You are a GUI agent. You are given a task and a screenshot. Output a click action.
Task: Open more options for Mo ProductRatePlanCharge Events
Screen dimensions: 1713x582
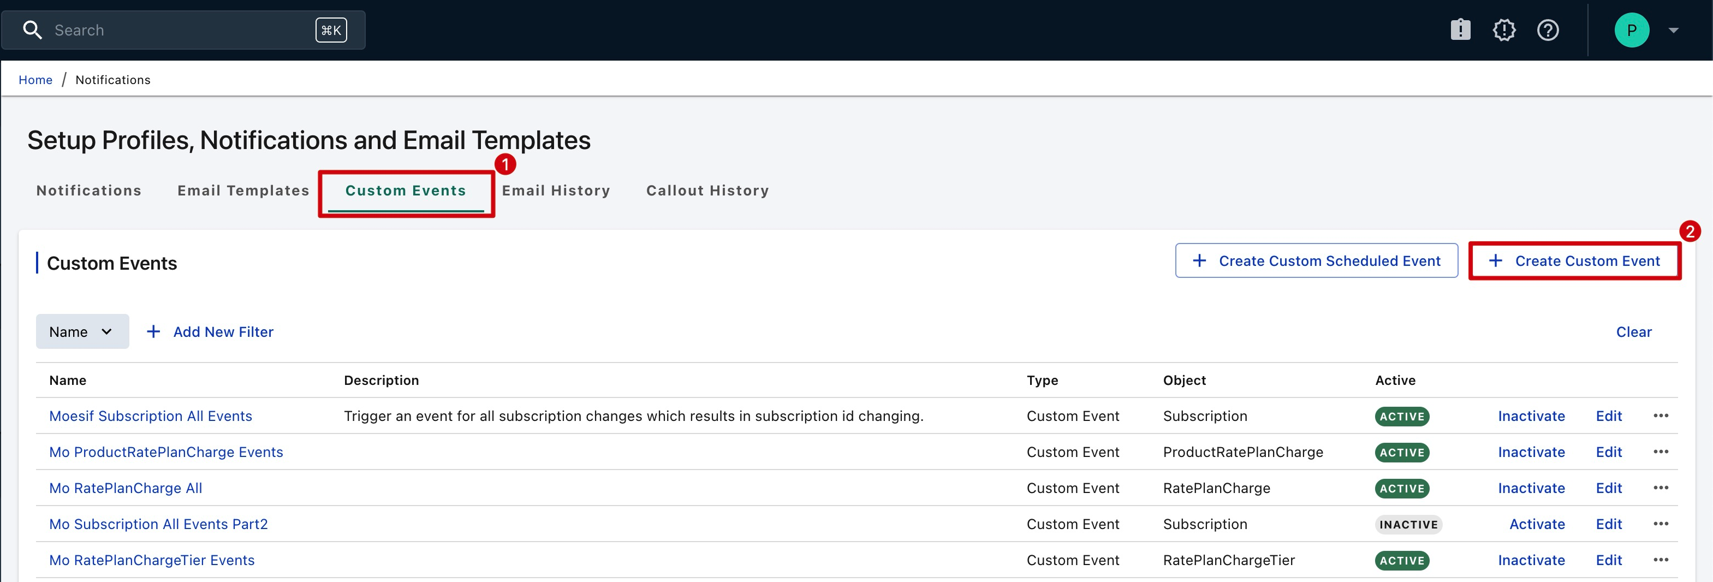pos(1661,452)
